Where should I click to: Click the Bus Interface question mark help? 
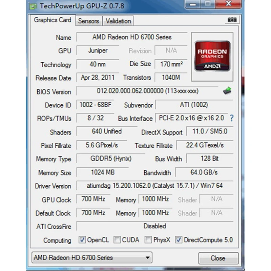[x=232, y=118]
